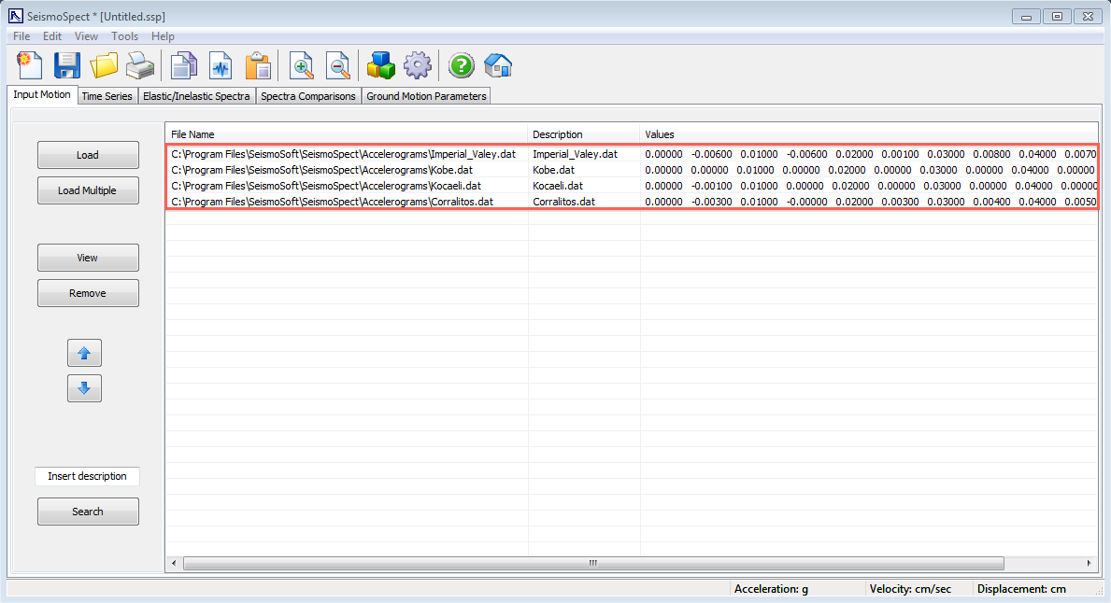Click the colored cubes toolbar icon
The image size is (1111, 603).
point(380,65)
